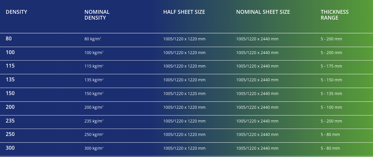This screenshot has height=157, width=373.
Task: Click the thickness range in the 250 row
Action: pos(330,134)
